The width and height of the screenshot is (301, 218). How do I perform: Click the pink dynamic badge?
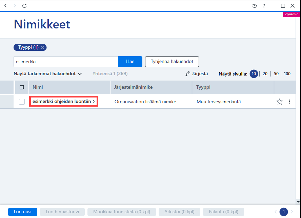pos(292,14)
